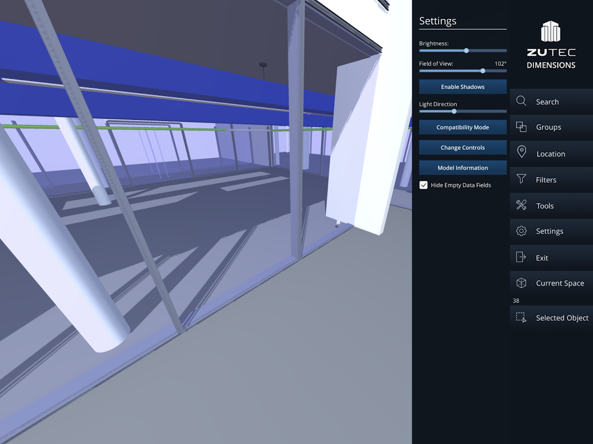
Task: Click the Zutec Dimensions building logo
Action: point(551,32)
